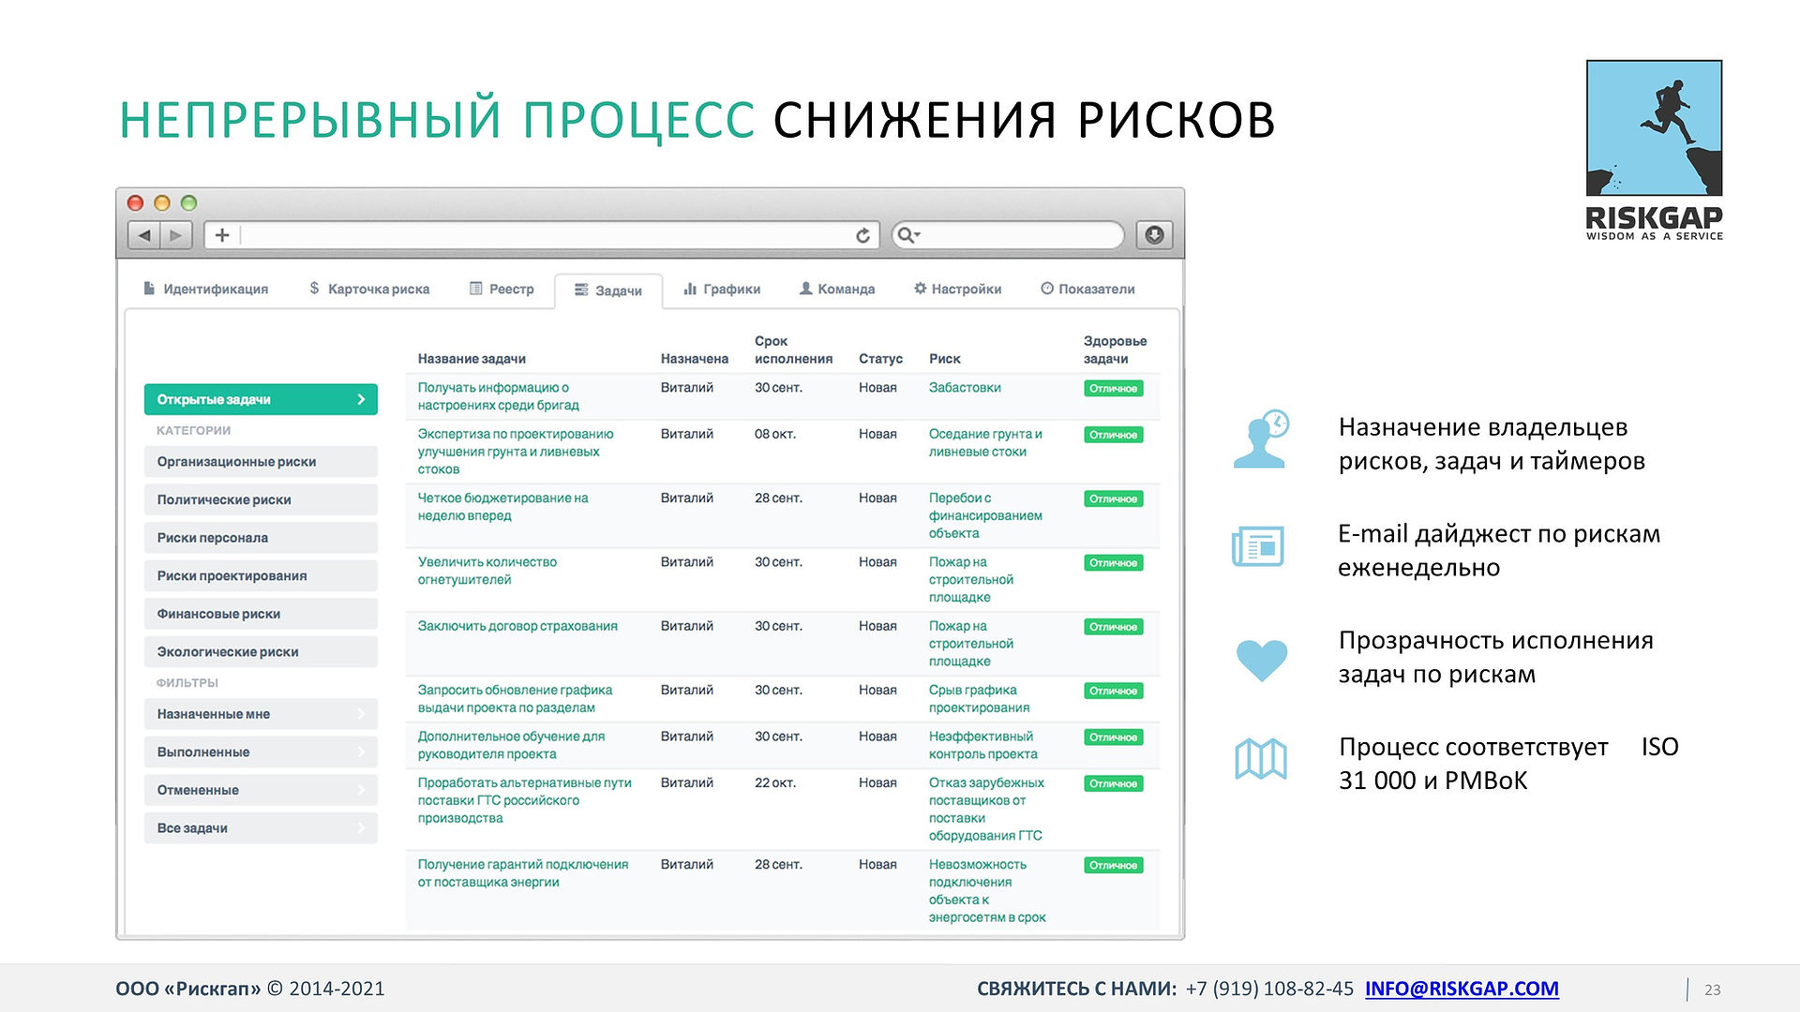Open task Четкое бюджетирование на неделю вперед

[x=502, y=507]
